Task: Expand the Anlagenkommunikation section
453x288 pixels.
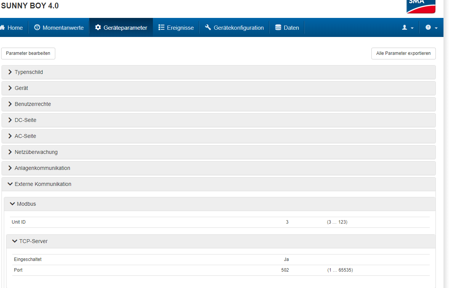Action: pos(218,168)
